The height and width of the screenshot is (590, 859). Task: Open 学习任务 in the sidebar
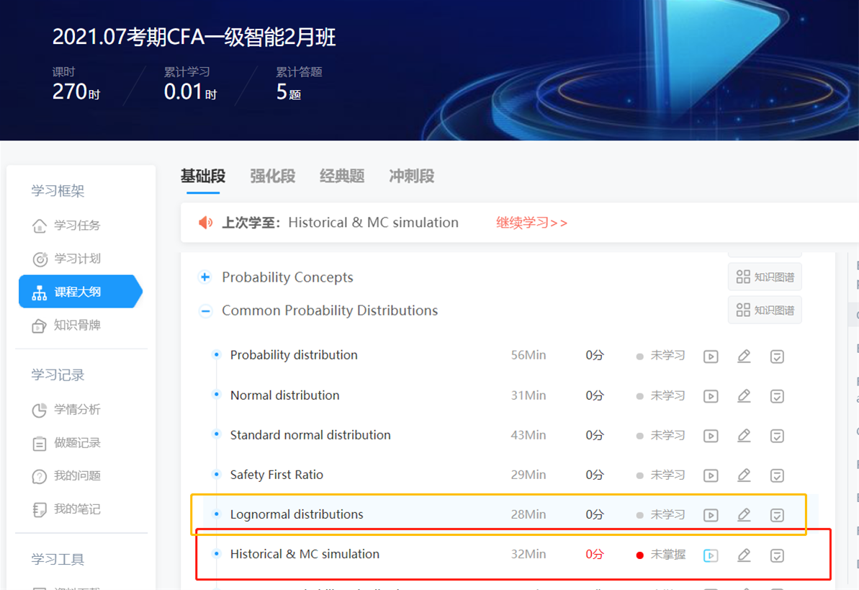tap(66, 225)
